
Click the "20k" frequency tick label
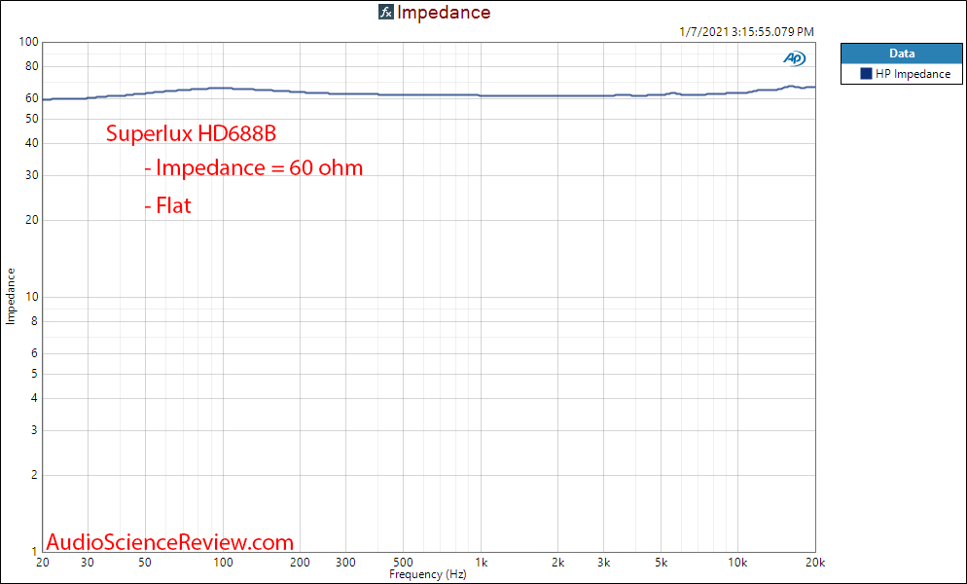click(815, 563)
